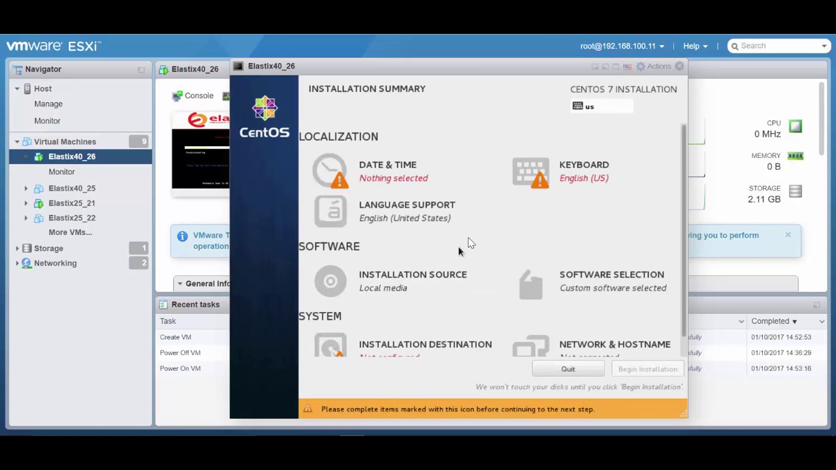This screenshot has height=470, width=836.
Task: Collapse the Virtual Machines tree node
Action: [x=17, y=142]
